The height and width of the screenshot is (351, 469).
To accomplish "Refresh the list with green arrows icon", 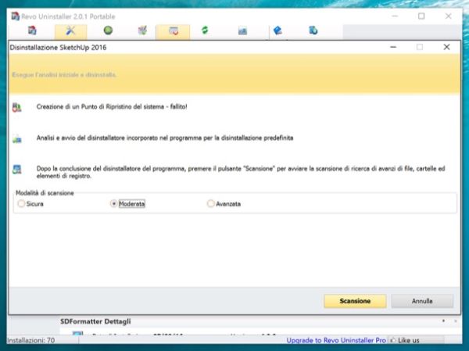I will (205, 30).
